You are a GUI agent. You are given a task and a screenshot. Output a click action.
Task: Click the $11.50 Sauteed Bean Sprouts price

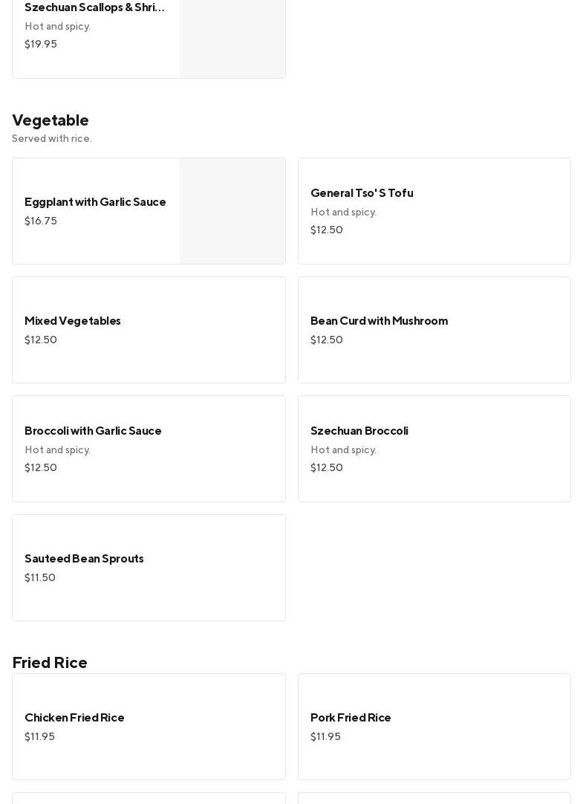(x=40, y=578)
